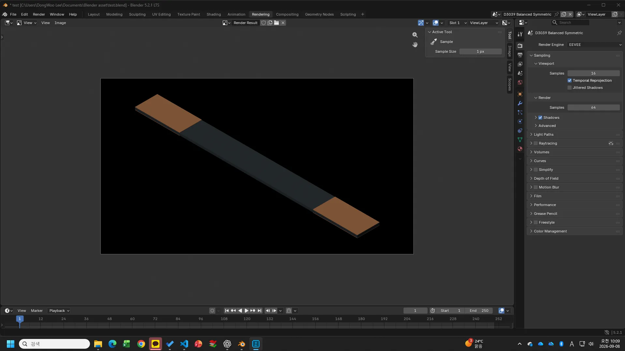625x351 pixels.
Task: Open the Slot 1 dropdown
Action: [x=457, y=23]
